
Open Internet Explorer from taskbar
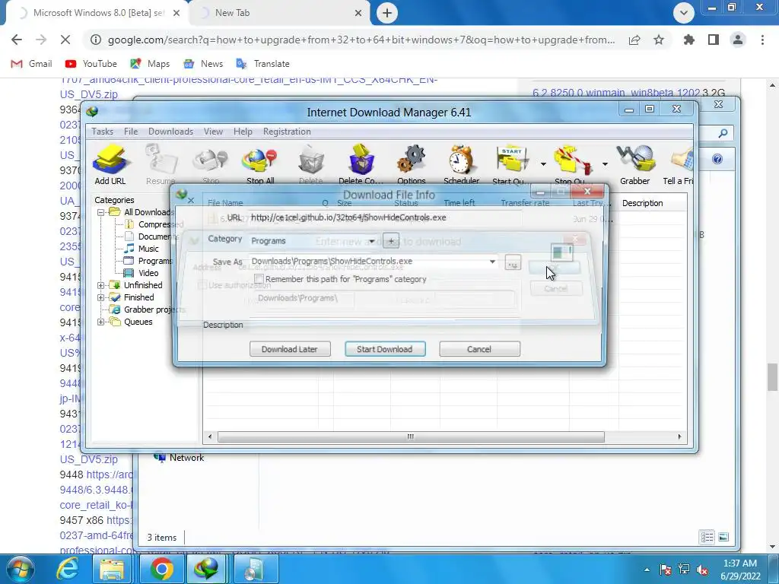tap(67, 569)
